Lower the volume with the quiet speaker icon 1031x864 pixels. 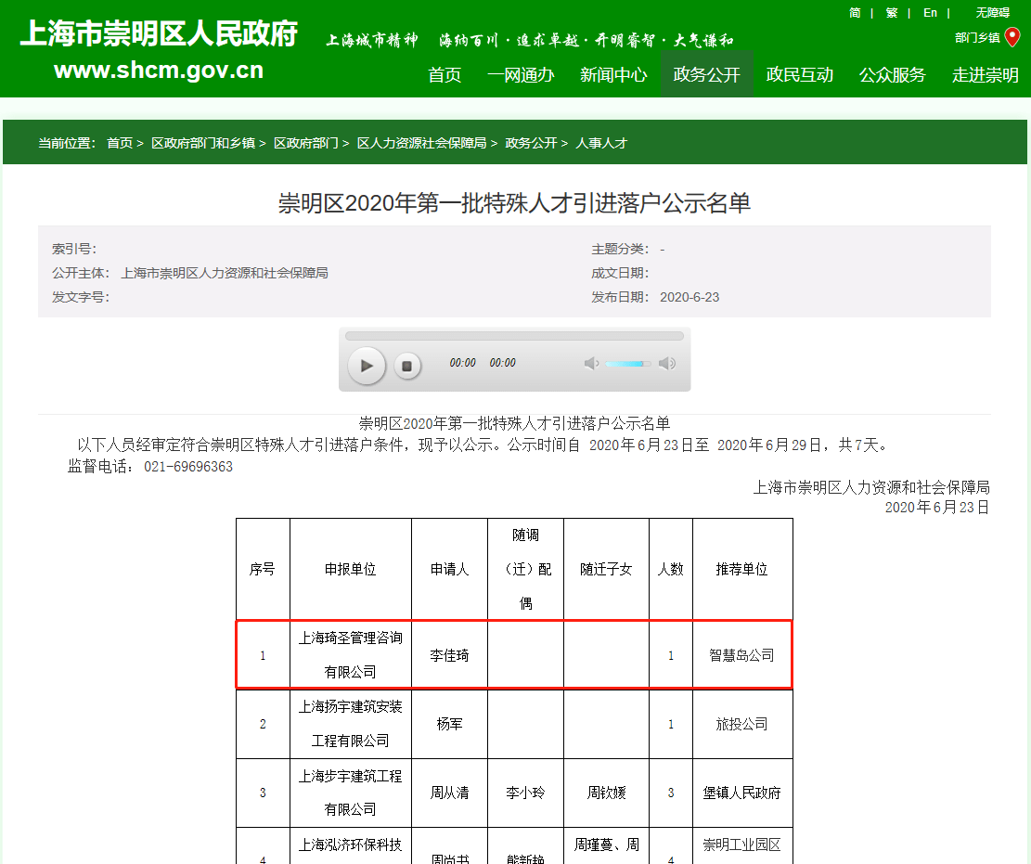click(592, 364)
